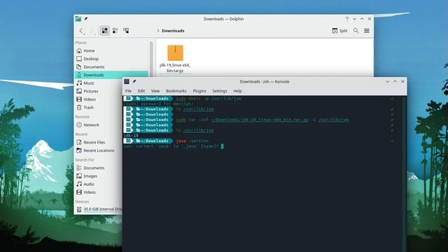The width and height of the screenshot is (448, 252).
Task: Click the sudo mkdir command line in Konsole
Action: [x=209, y=99]
